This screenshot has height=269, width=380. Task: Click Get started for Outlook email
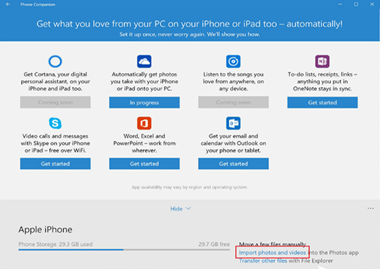pyautogui.click(x=233, y=164)
